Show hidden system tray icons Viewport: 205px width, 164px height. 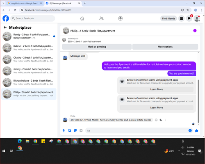(x=179, y=151)
